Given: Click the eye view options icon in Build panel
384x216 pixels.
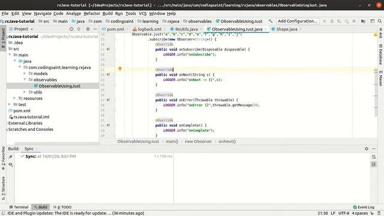Looking at the screenshot, I should [11, 164].
